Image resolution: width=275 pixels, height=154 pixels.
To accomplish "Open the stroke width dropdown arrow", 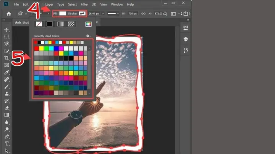I will coord(103,14).
